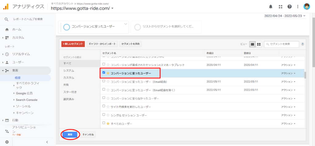The image size is (315, 146).
Task: Sort by セグメント名 column header
Action: [110, 53]
